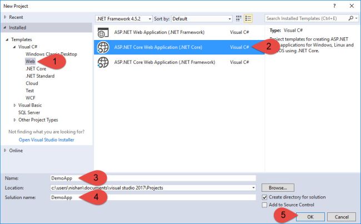Screen dimensions: 361x224
Task: Open Visual Studio Installer link
Action: point(47,140)
